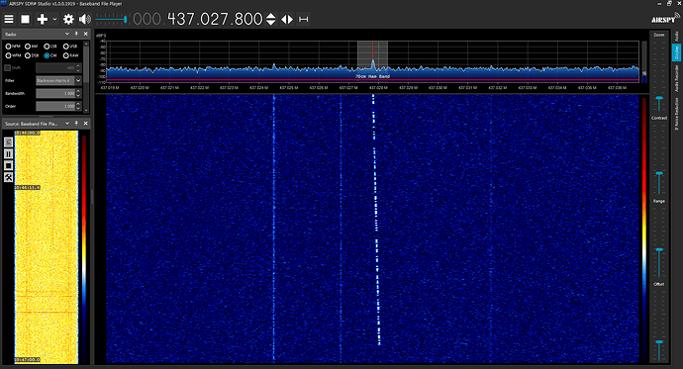Select AM demodulation mode

31,46
